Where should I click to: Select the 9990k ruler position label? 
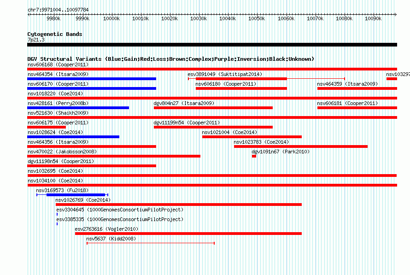coord(82,18)
